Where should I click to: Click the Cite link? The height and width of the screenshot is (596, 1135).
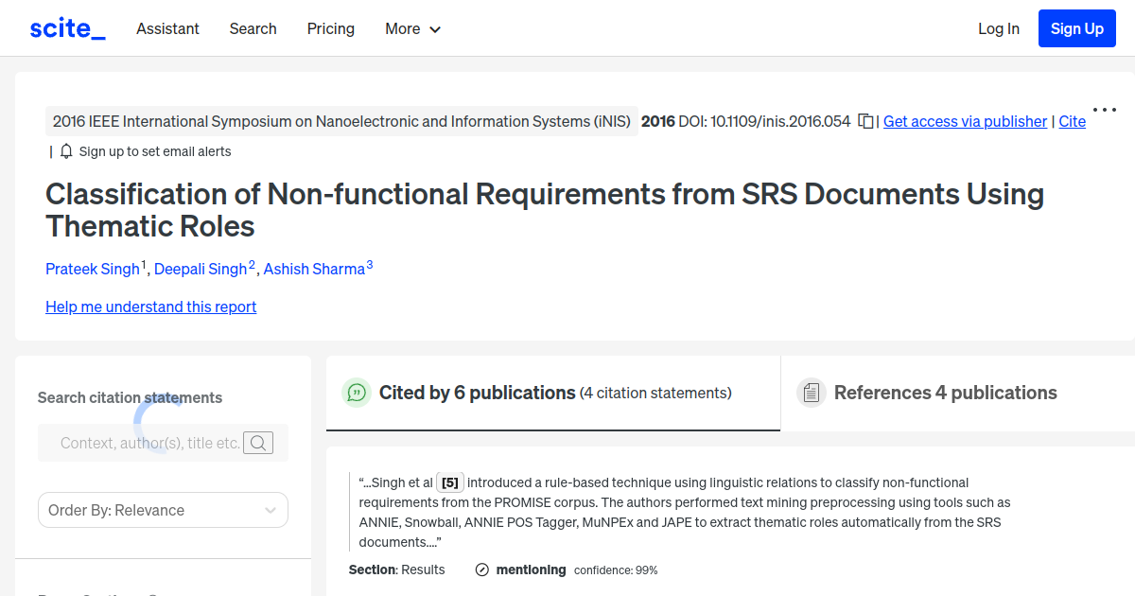point(1072,121)
